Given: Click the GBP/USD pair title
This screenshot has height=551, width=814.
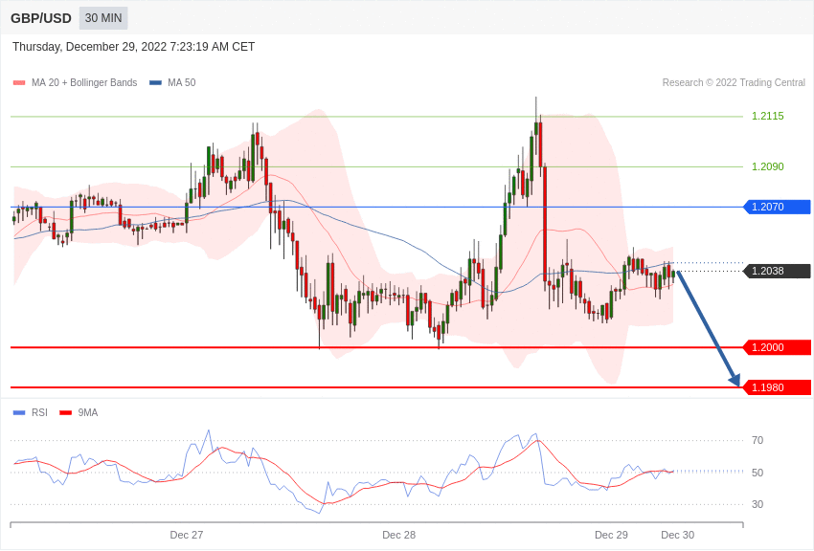Looking at the screenshot, I should coord(41,18).
